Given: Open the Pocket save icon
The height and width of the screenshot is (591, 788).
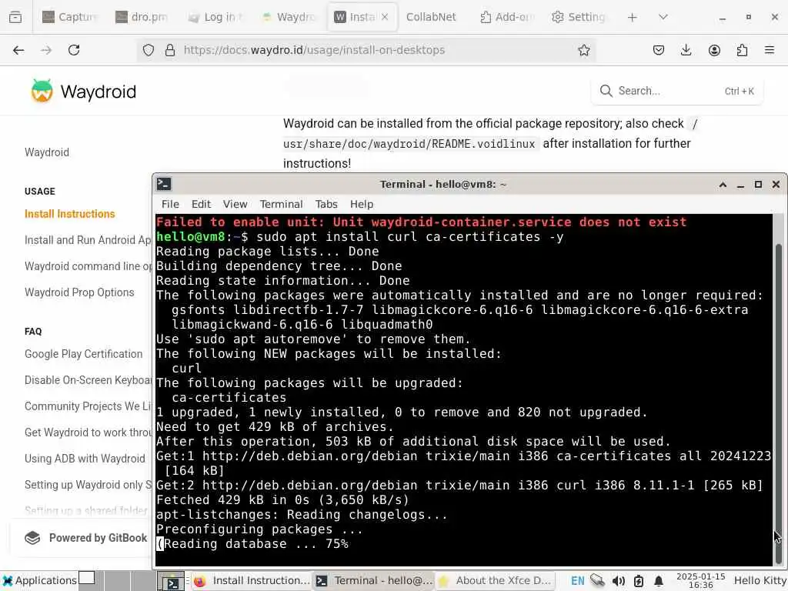Looking at the screenshot, I should pos(659,50).
